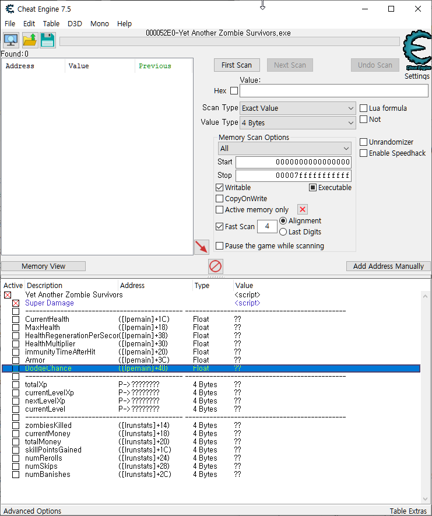The image size is (432, 516).
Task: Save the table with the floppy icon
Action: coord(48,40)
